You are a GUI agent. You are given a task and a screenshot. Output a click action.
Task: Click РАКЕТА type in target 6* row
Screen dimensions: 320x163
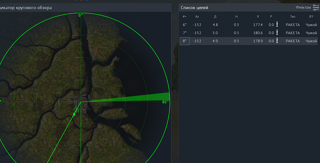293,25
